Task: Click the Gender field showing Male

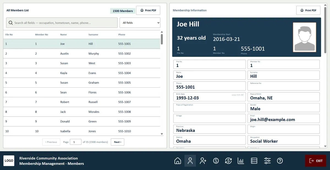Action: coord(284,108)
